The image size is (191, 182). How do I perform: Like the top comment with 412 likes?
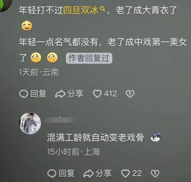click(97, 94)
